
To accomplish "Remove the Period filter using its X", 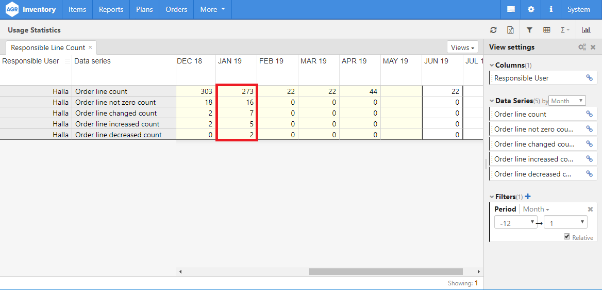I will [590, 209].
